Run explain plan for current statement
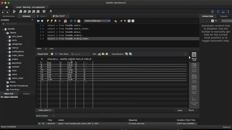 click(55, 21)
